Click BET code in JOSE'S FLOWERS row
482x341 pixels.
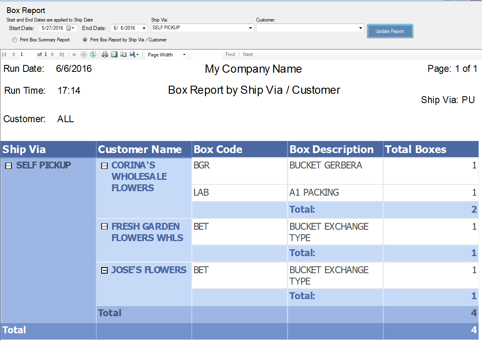pos(239,275)
